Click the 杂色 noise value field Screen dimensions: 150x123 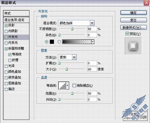click(92, 35)
